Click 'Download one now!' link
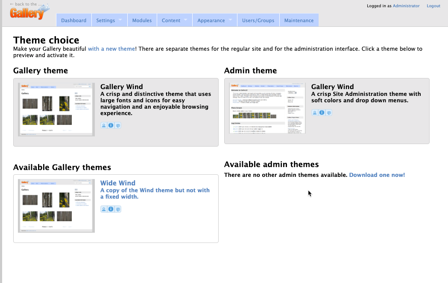Image resolution: width=448 pixels, height=283 pixels. [377, 175]
